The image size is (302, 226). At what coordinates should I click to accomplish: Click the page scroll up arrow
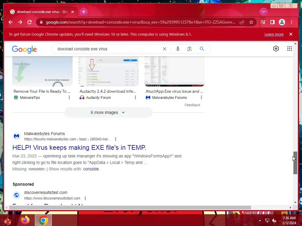(x=295, y=44)
